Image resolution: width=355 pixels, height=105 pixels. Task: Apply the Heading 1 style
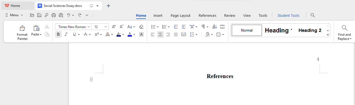278,30
